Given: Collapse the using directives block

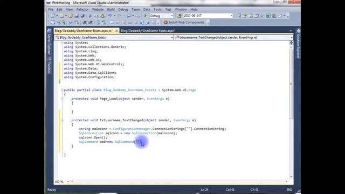Looking at the screenshot, I should pyautogui.click(x=62, y=43).
